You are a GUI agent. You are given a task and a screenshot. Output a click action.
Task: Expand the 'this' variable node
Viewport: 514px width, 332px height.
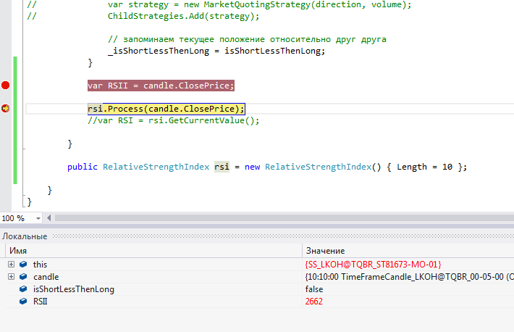[11, 265]
